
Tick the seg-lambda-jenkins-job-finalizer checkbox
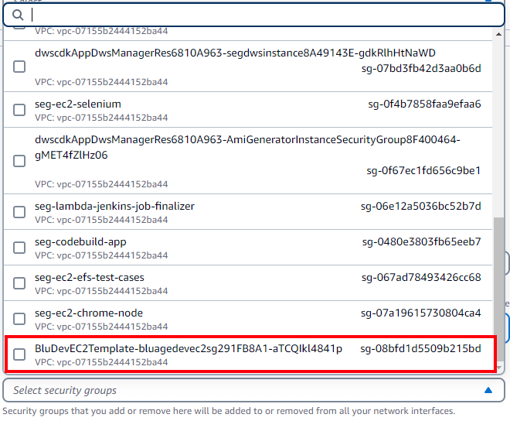tap(19, 213)
